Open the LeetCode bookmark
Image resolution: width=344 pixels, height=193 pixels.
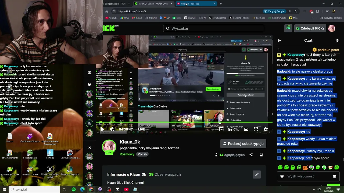pos(259,18)
